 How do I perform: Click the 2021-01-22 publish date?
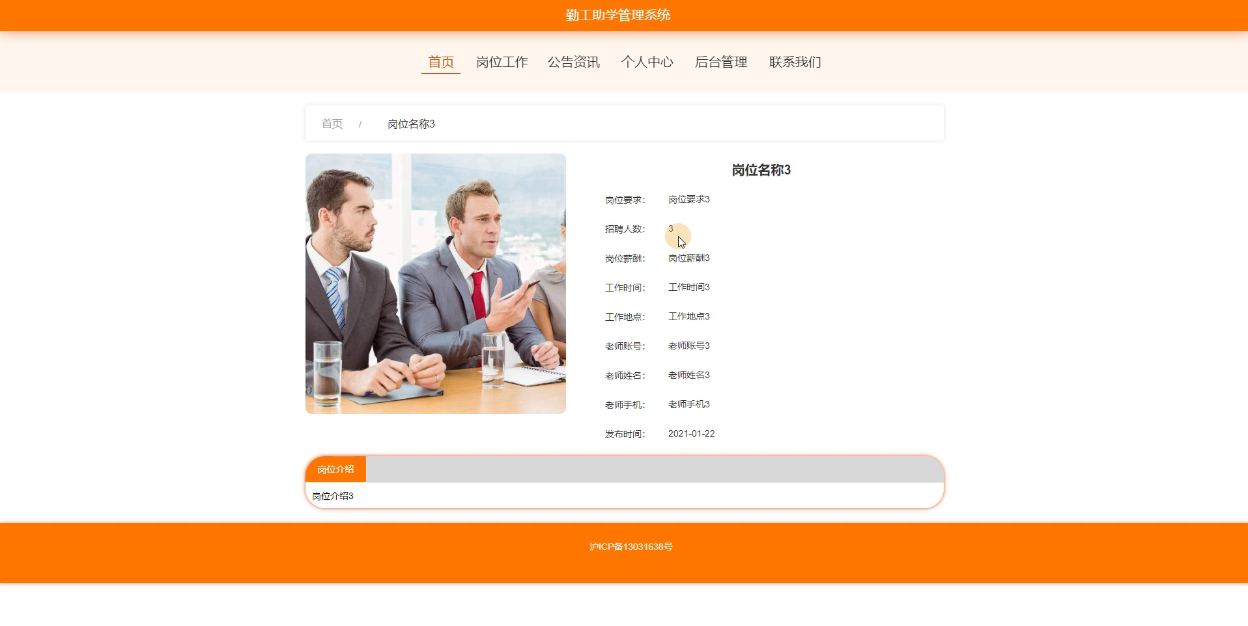tap(691, 433)
